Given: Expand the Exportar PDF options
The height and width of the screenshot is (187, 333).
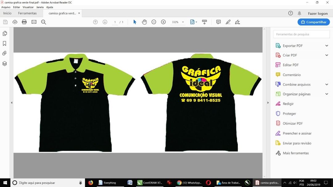Looking at the screenshot, I should (x=327, y=46).
